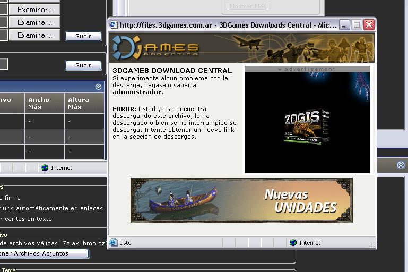Click the Subir button next to Examinar
Image resolution: width=408 pixels, height=272 pixels.
click(83, 36)
